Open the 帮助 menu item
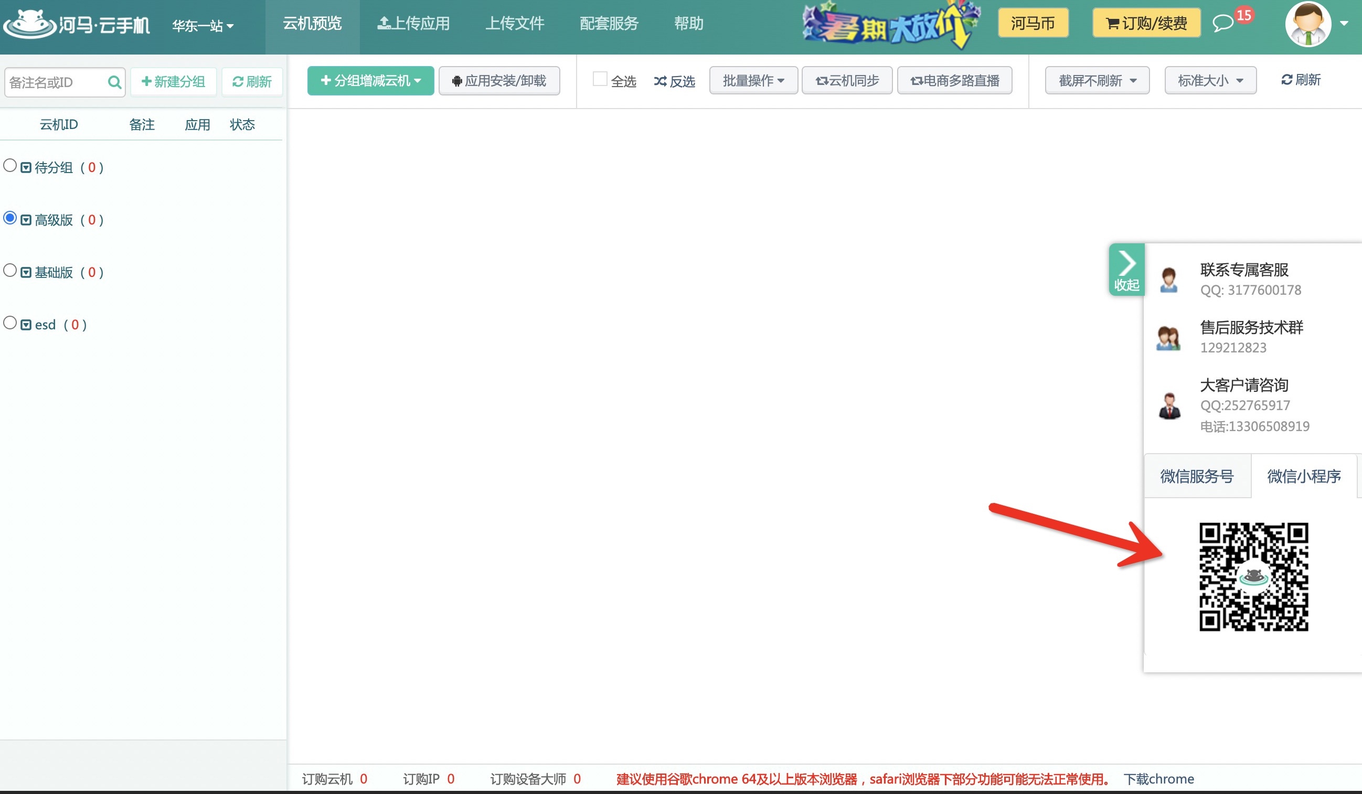This screenshot has width=1362, height=794. 688,24
